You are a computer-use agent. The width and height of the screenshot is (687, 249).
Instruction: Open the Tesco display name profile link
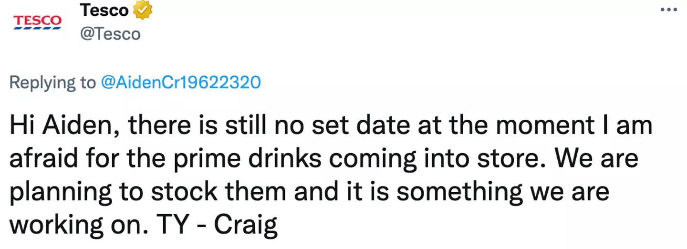tap(104, 10)
